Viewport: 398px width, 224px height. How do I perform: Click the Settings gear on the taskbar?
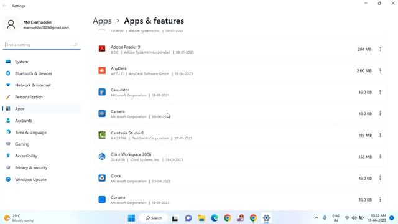266,218
